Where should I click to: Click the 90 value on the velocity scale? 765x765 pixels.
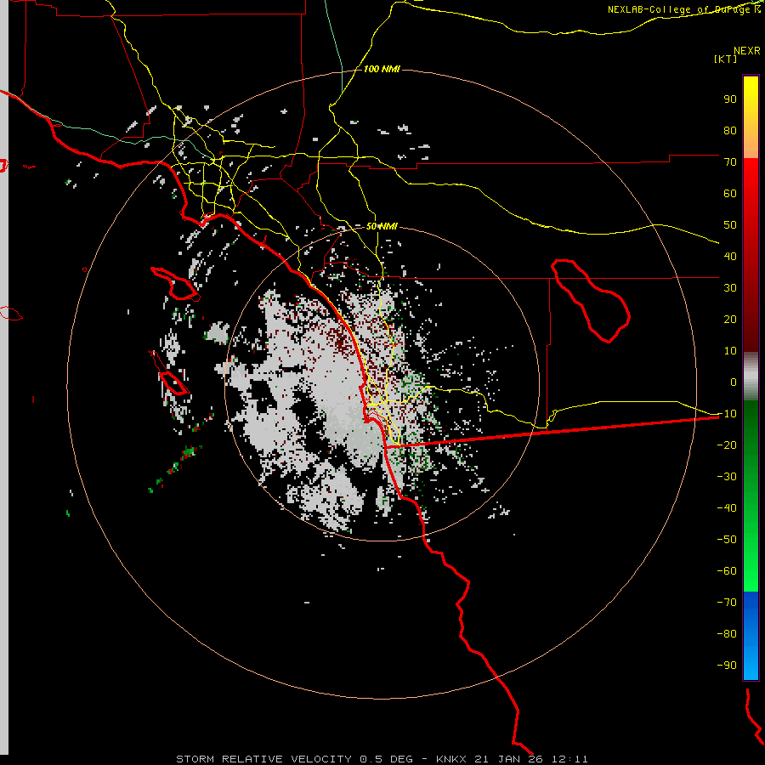pyautogui.click(x=730, y=99)
